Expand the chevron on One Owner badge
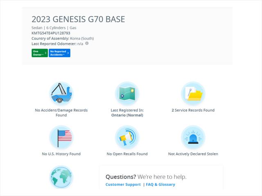 click(x=45, y=53)
